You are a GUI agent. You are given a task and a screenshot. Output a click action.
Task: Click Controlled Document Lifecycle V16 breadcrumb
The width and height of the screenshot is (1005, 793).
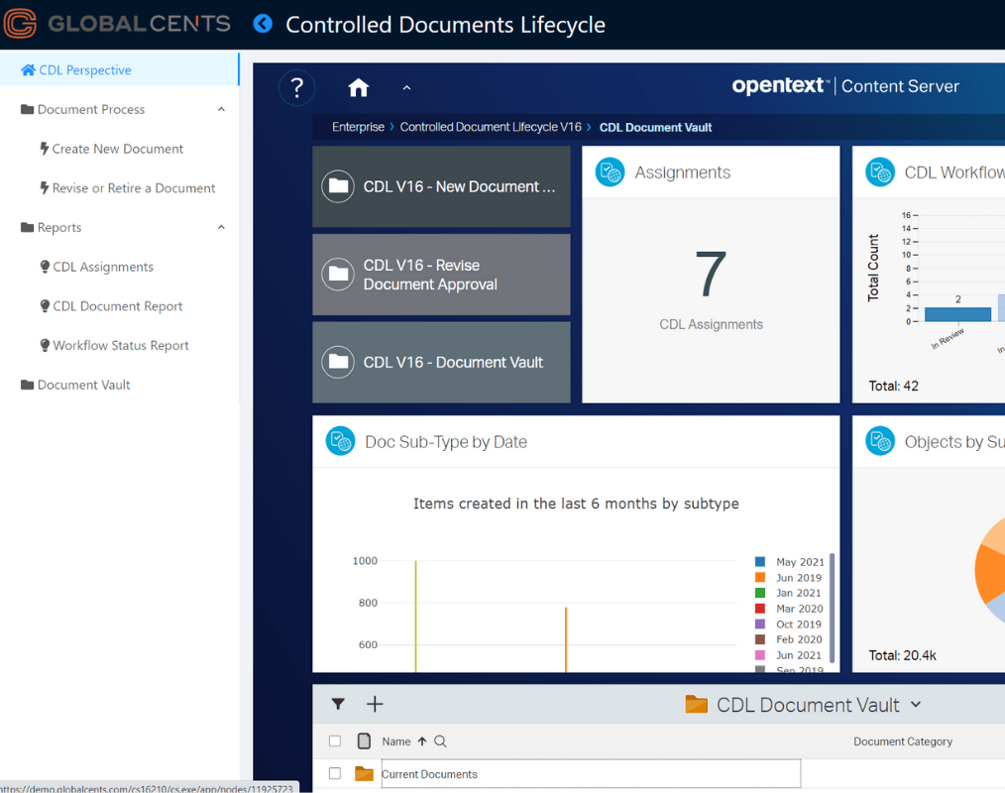(x=491, y=127)
